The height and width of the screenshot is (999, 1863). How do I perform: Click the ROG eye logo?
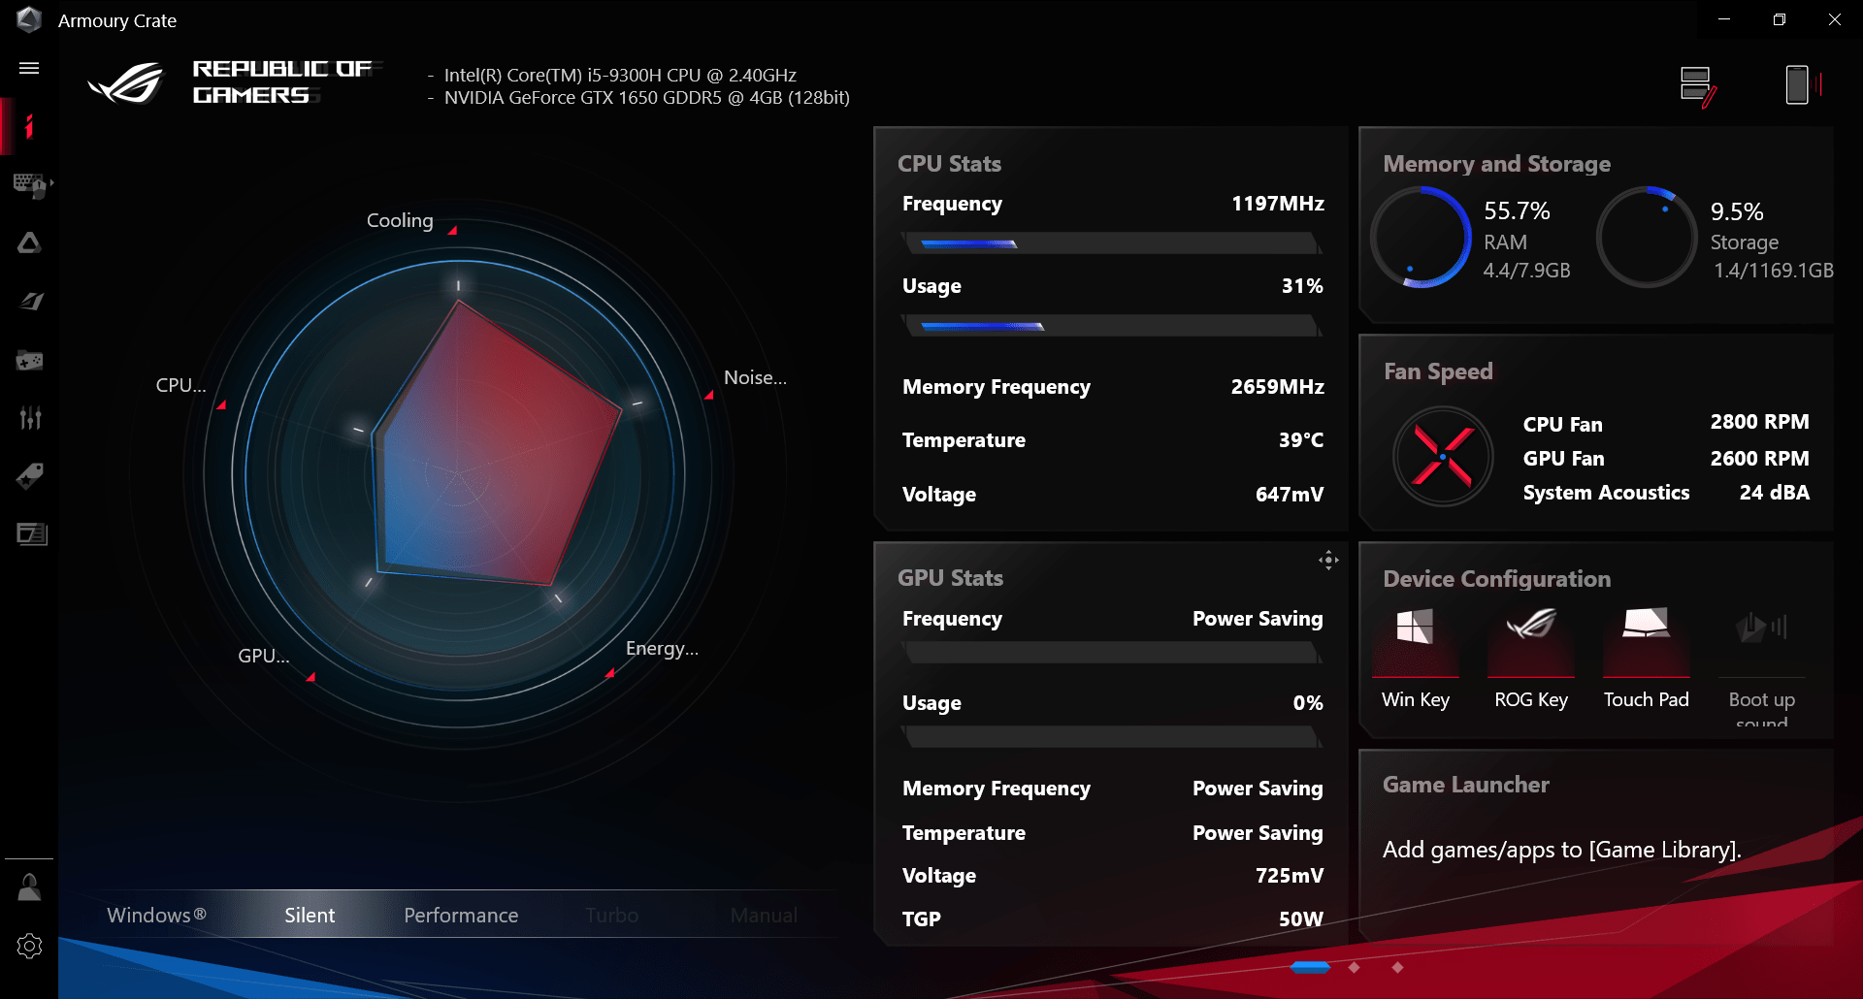(126, 83)
